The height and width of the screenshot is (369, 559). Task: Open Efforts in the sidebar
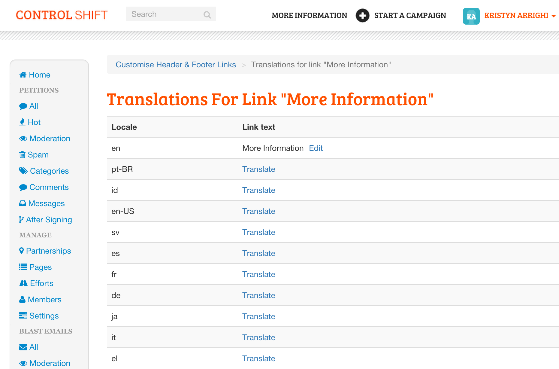click(x=41, y=283)
